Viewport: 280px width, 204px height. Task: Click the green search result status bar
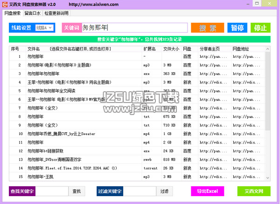pyautogui.click(x=140, y=39)
